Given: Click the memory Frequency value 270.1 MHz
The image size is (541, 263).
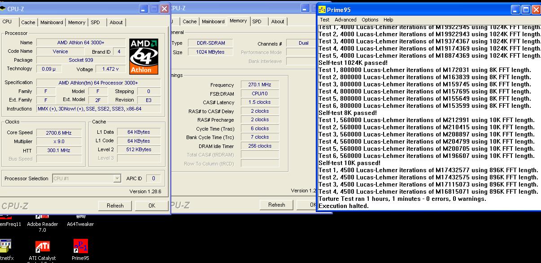Looking at the screenshot, I should 260,85.
